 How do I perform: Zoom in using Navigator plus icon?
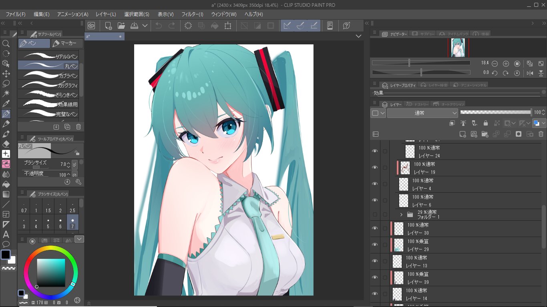(506, 64)
